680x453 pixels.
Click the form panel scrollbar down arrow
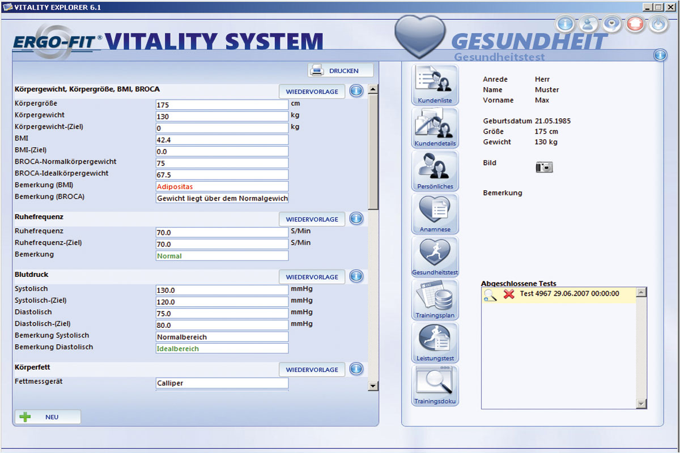click(373, 386)
